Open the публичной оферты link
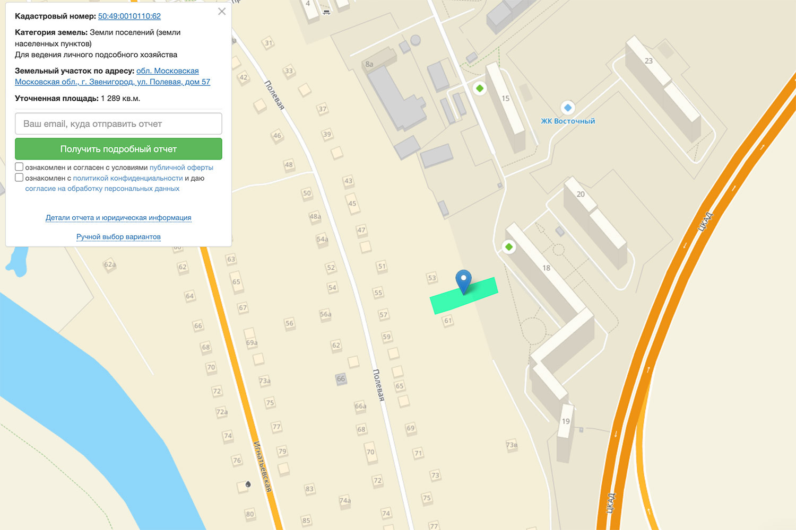The width and height of the screenshot is (796, 530). [x=181, y=167]
